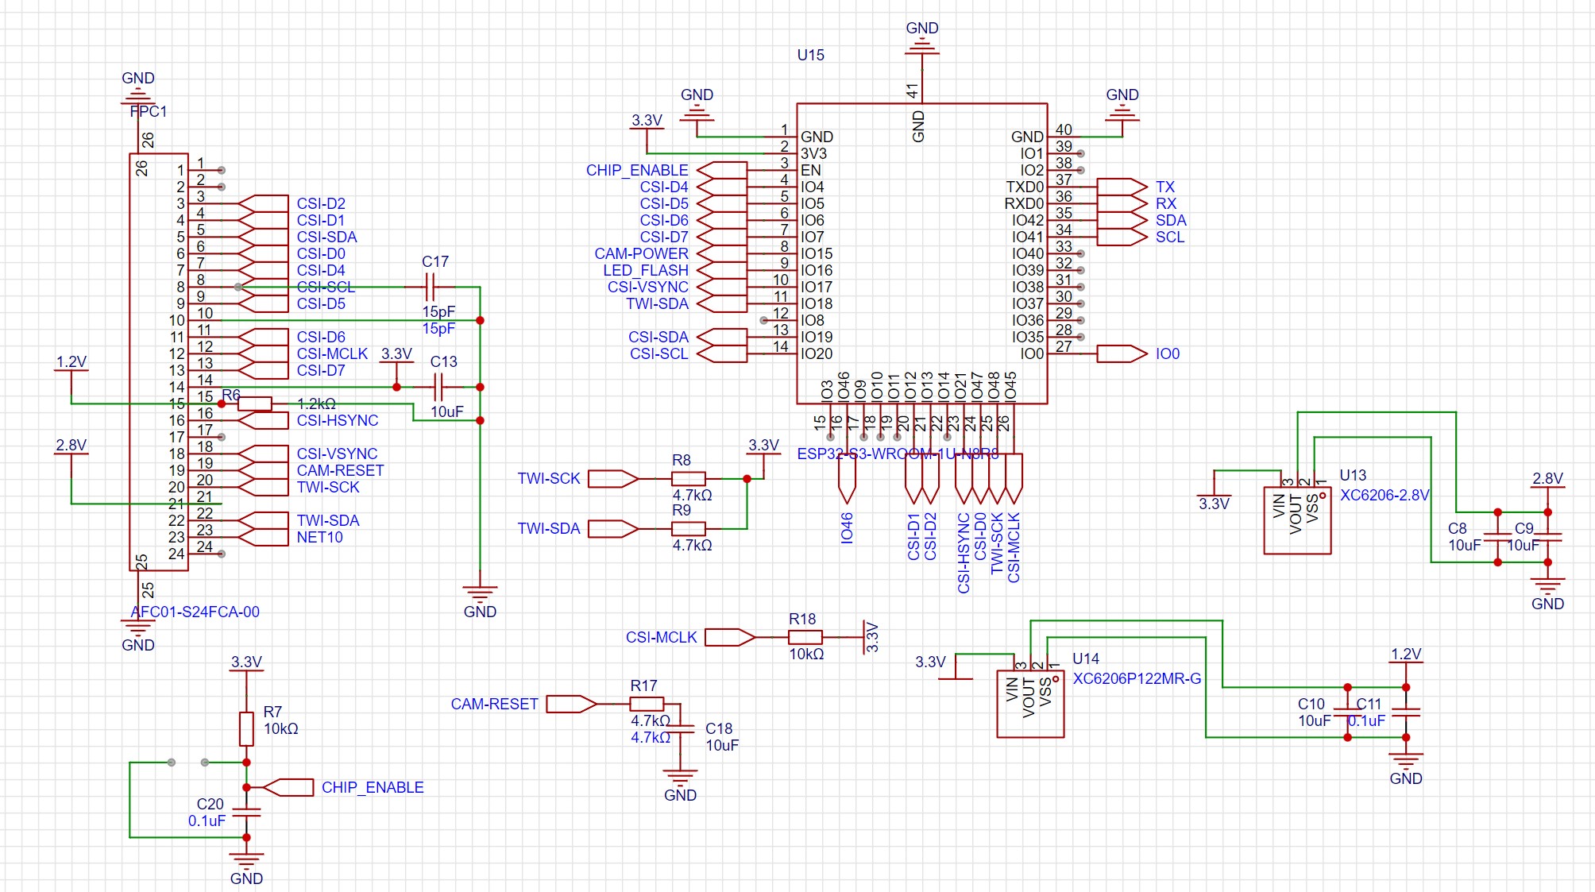Select the TX net port symbol
This screenshot has width=1595, height=892.
click(1122, 187)
